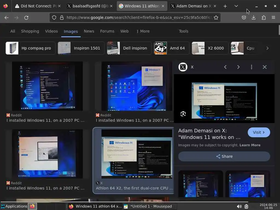Switch to Firefox 'Windows 11 athlon 64' taskbar item
The image size is (280, 210).
(95, 206)
